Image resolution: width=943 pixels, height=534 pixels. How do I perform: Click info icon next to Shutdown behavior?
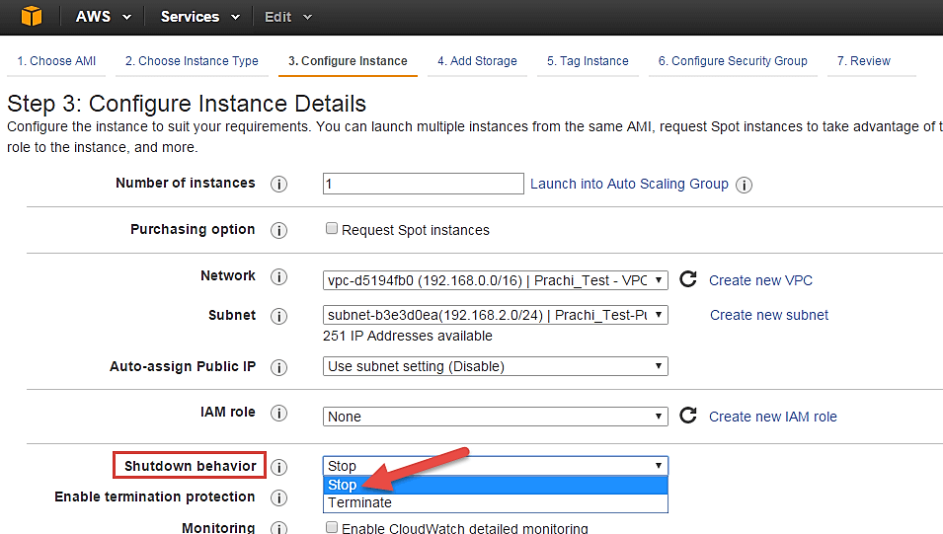pyautogui.click(x=279, y=467)
